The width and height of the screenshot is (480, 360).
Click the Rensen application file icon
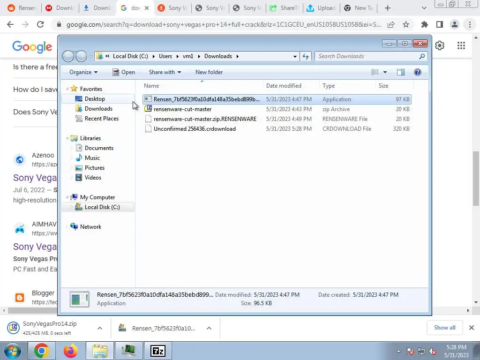148,99
